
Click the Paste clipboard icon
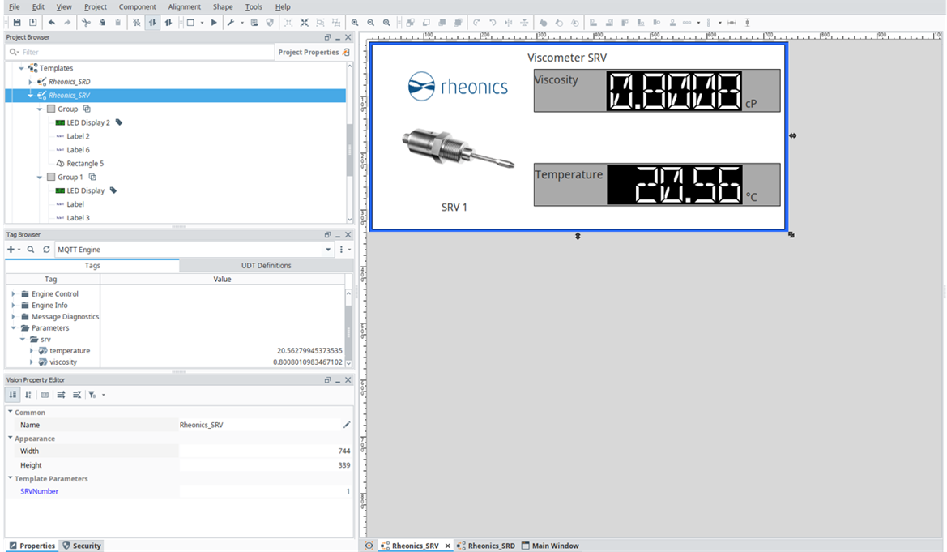[x=117, y=23]
